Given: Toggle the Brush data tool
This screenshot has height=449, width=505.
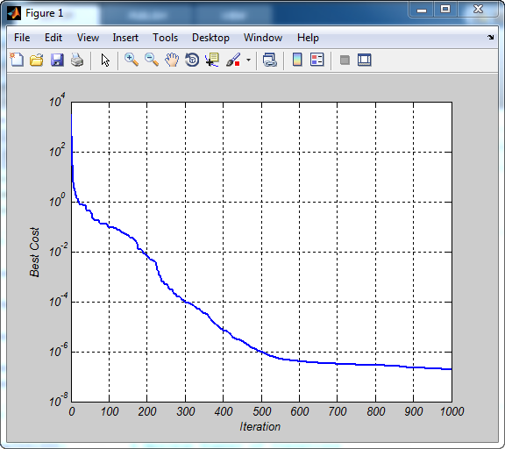Looking at the screenshot, I should [233, 60].
